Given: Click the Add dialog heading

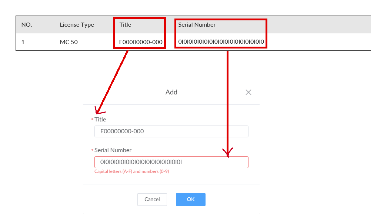Looking at the screenshot, I should coord(171,92).
